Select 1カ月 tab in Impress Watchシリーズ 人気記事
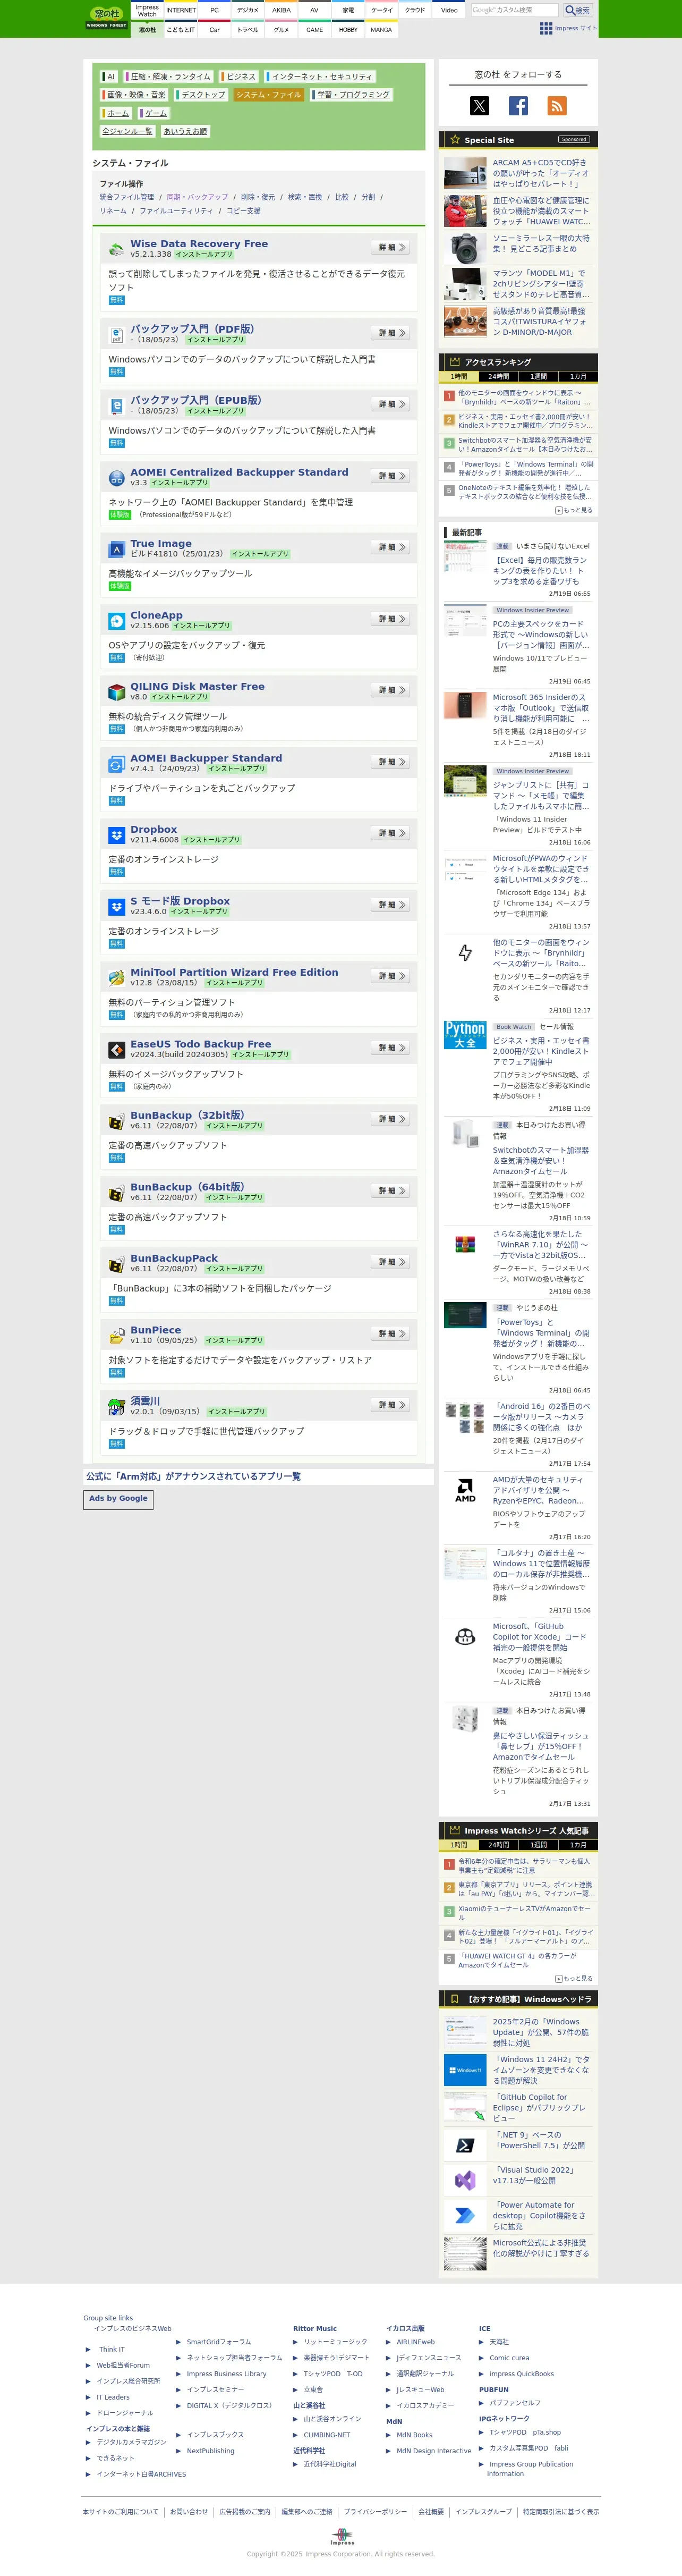This screenshot has width=682, height=2576. click(x=578, y=1845)
